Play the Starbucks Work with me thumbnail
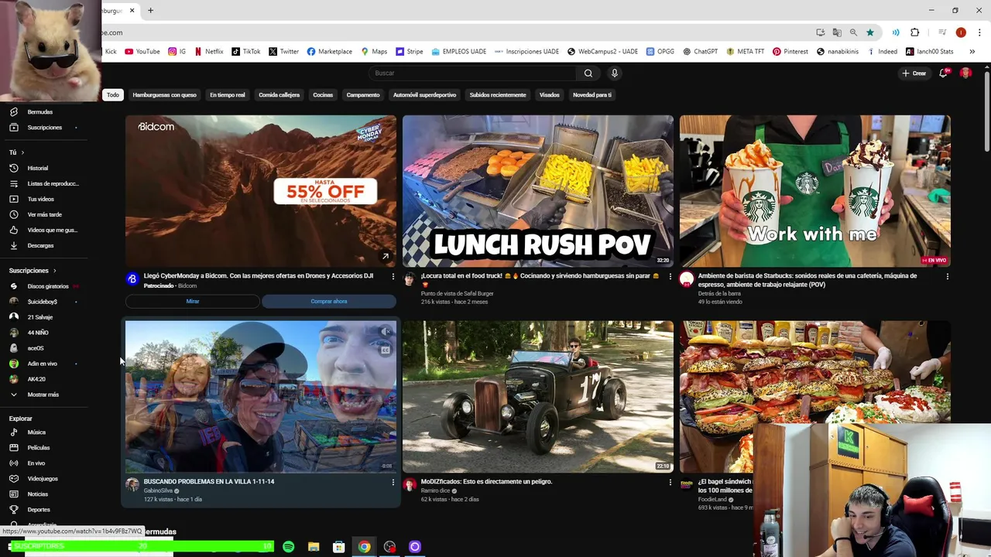The height and width of the screenshot is (557, 991). (x=814, y=191)
